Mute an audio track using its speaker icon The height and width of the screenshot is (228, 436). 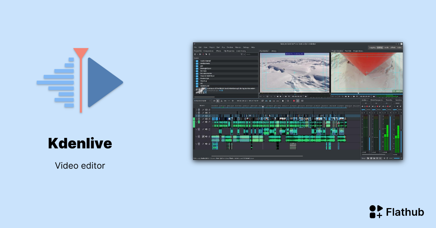206,130
